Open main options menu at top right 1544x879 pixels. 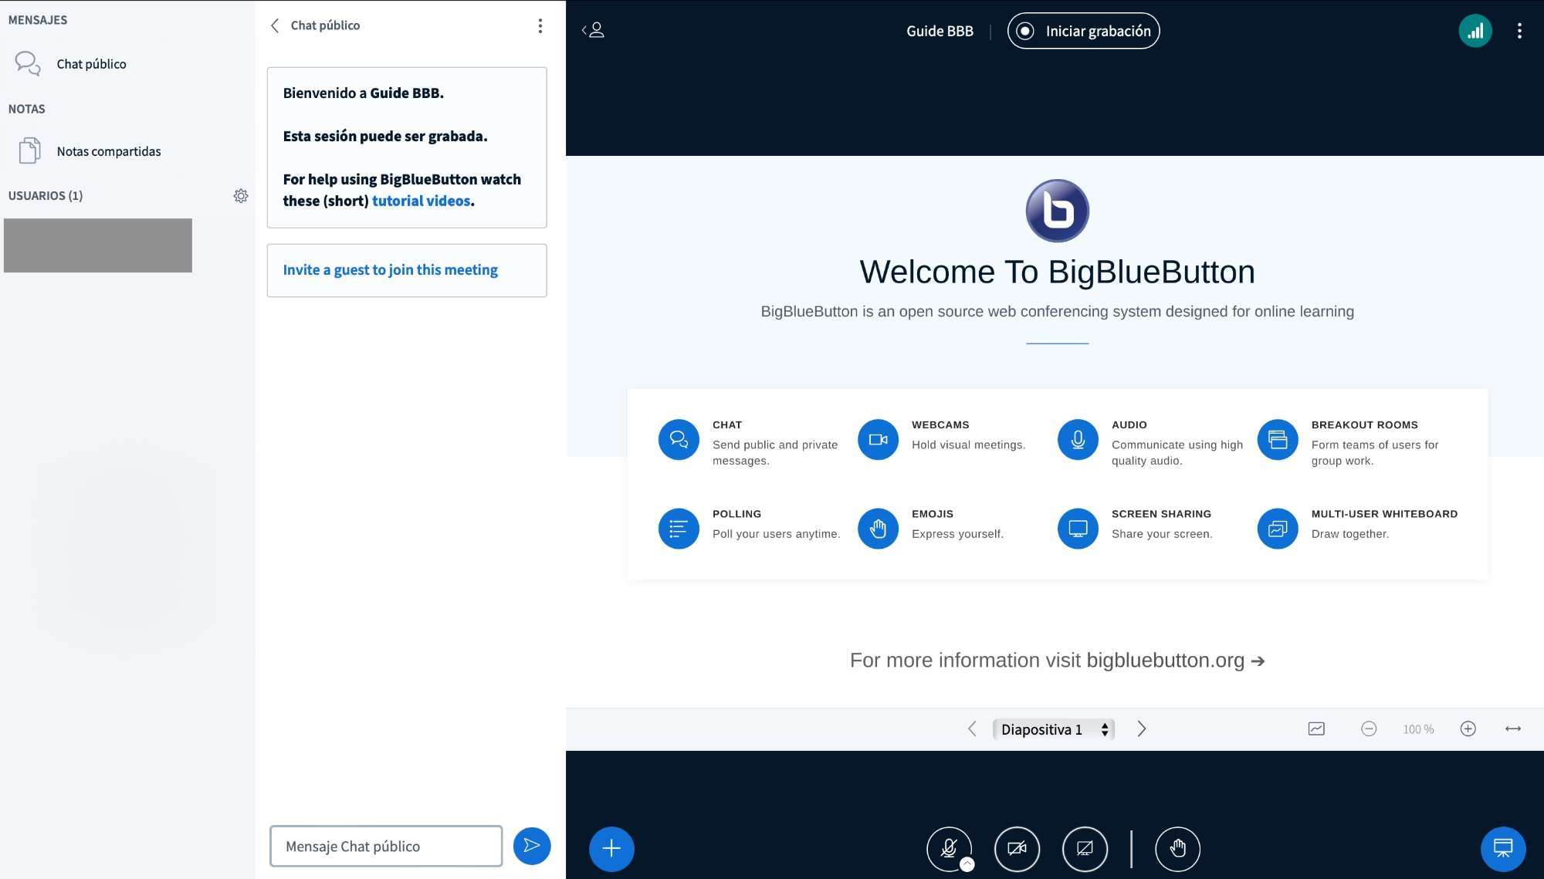[1519, 31]
